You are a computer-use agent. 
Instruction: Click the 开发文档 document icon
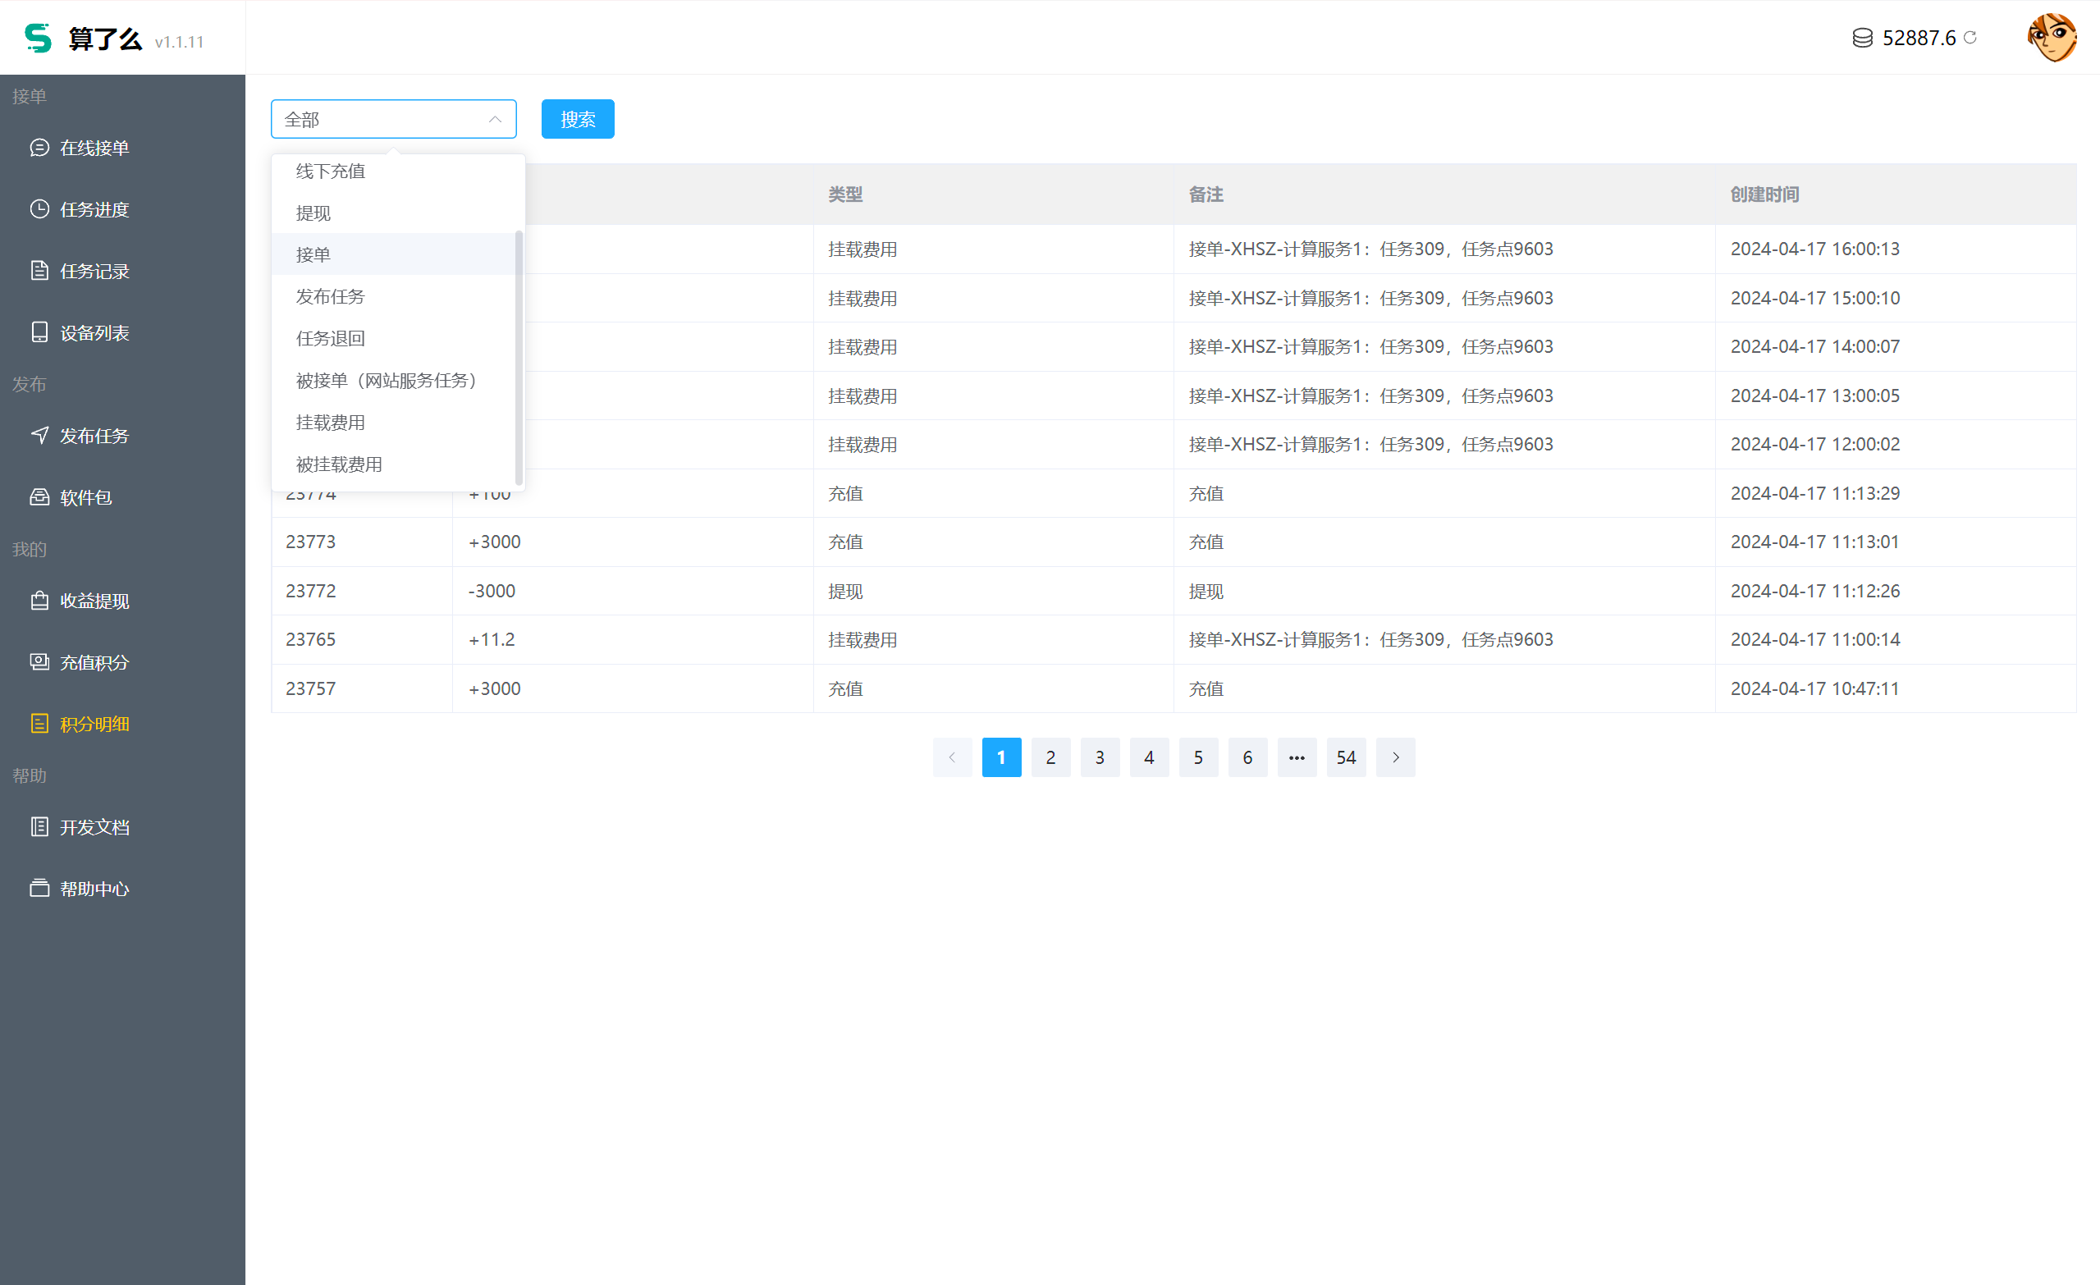click(39, 826)
